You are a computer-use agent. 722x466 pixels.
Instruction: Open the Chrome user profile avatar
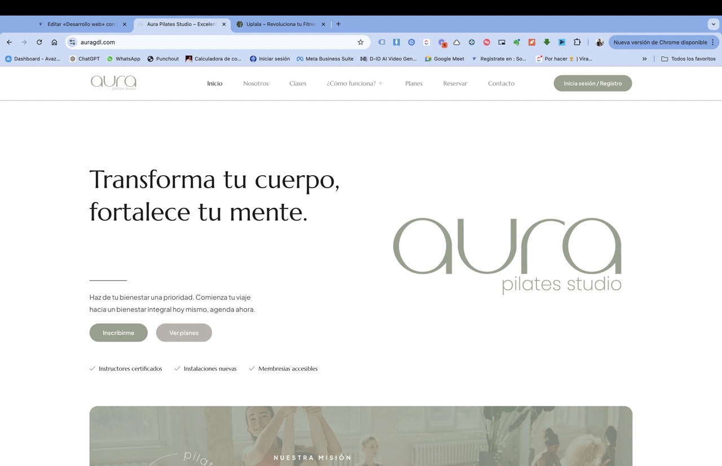coord(599,42)
